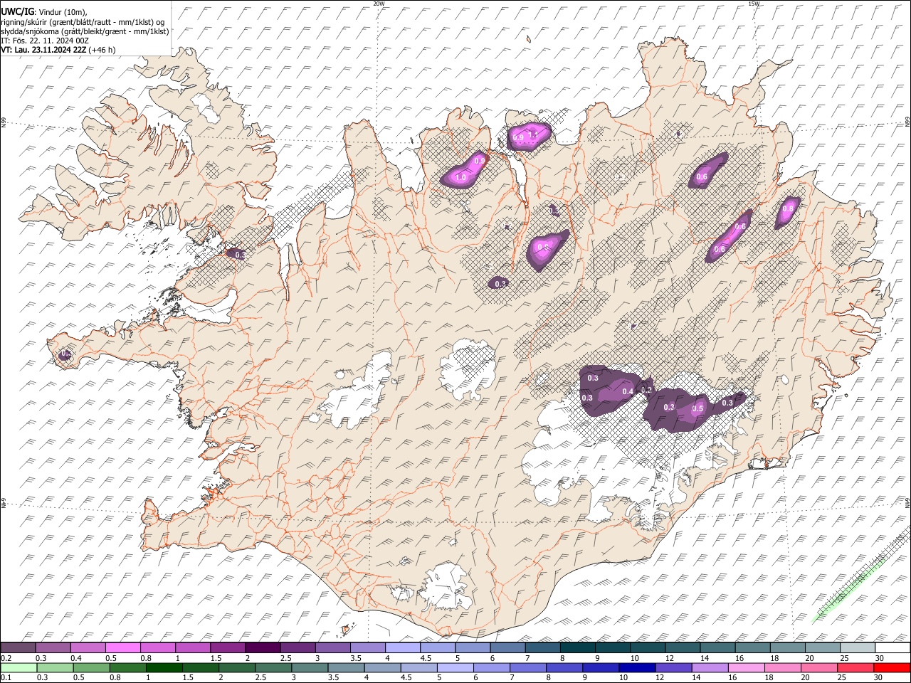This screenshot has height=683, width=911.
Task: Click the '20W' longitude label at top
Action: tap(379, 4)
